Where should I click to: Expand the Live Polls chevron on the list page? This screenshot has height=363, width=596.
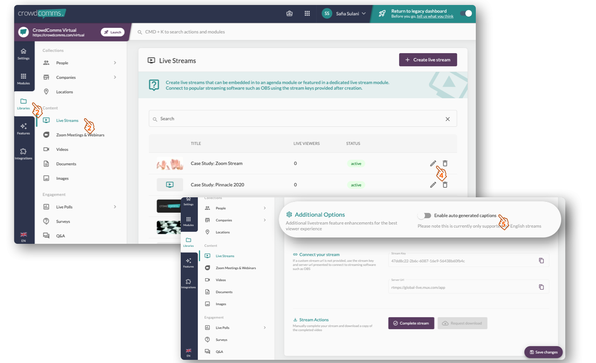[x=115, y=207]
